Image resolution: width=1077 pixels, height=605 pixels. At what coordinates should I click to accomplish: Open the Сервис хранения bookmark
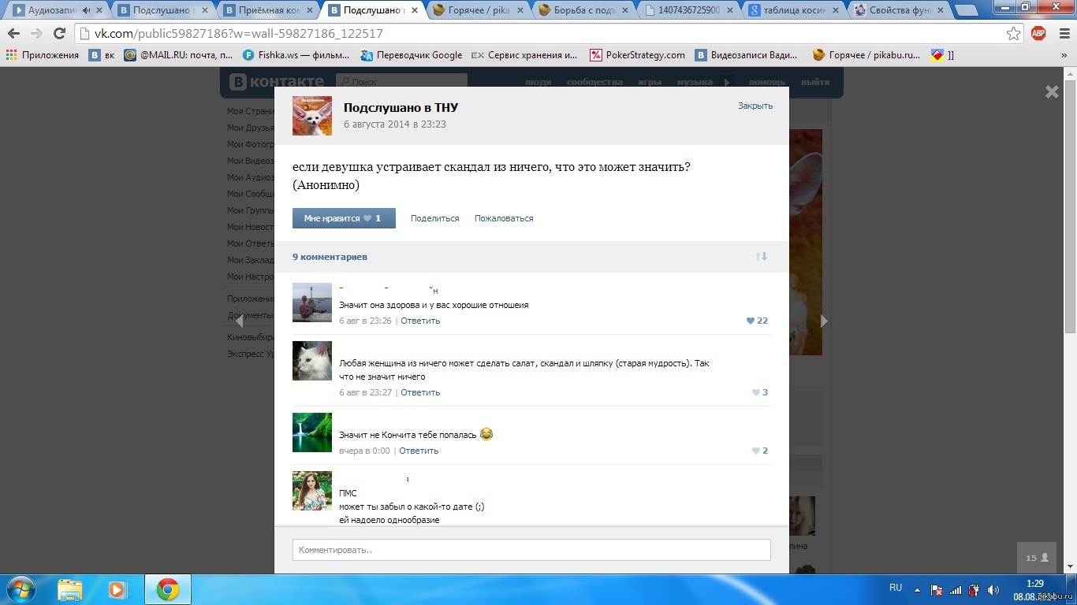(x=524, y=55)
